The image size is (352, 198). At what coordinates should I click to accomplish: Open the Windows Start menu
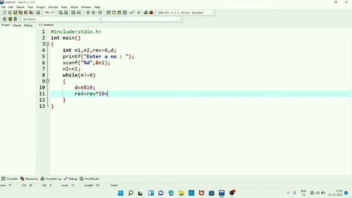pyautogui.click(x=120, y=193)
